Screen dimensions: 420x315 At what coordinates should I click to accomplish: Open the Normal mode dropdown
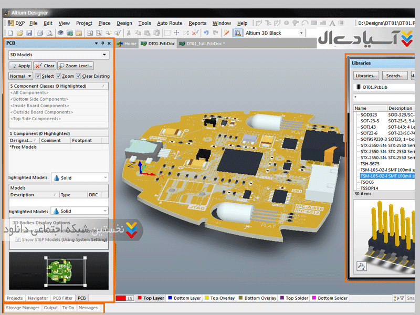tap(30, 76)
